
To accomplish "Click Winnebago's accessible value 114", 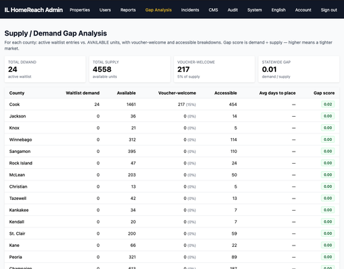I will click(234, 140).
